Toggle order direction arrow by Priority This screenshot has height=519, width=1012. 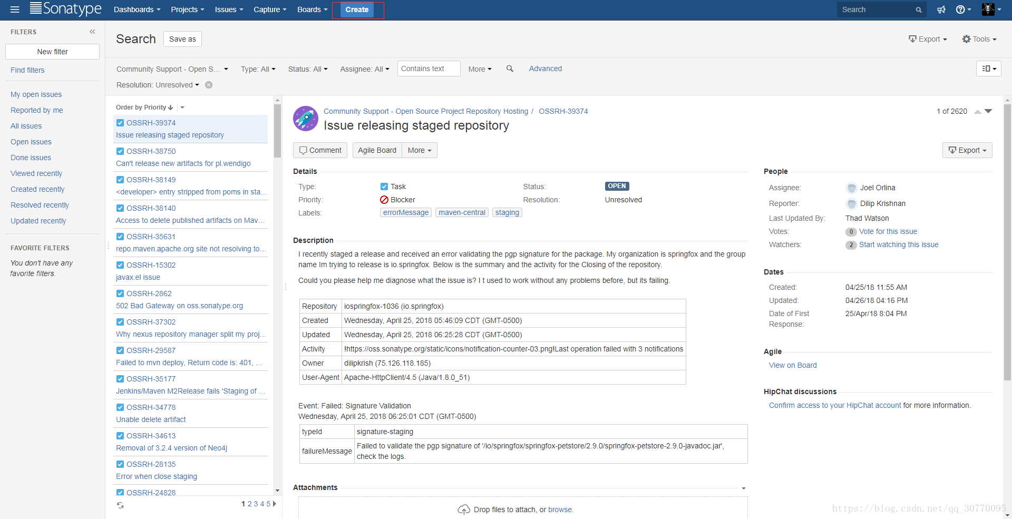(170, 107)
